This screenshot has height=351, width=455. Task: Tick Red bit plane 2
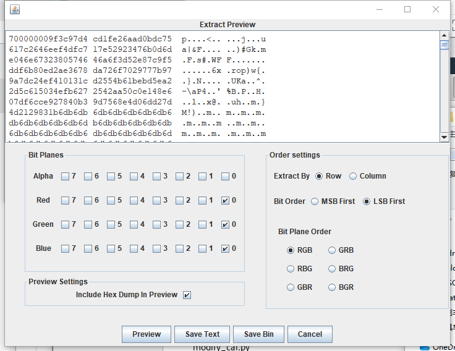[x=180, y=200]
